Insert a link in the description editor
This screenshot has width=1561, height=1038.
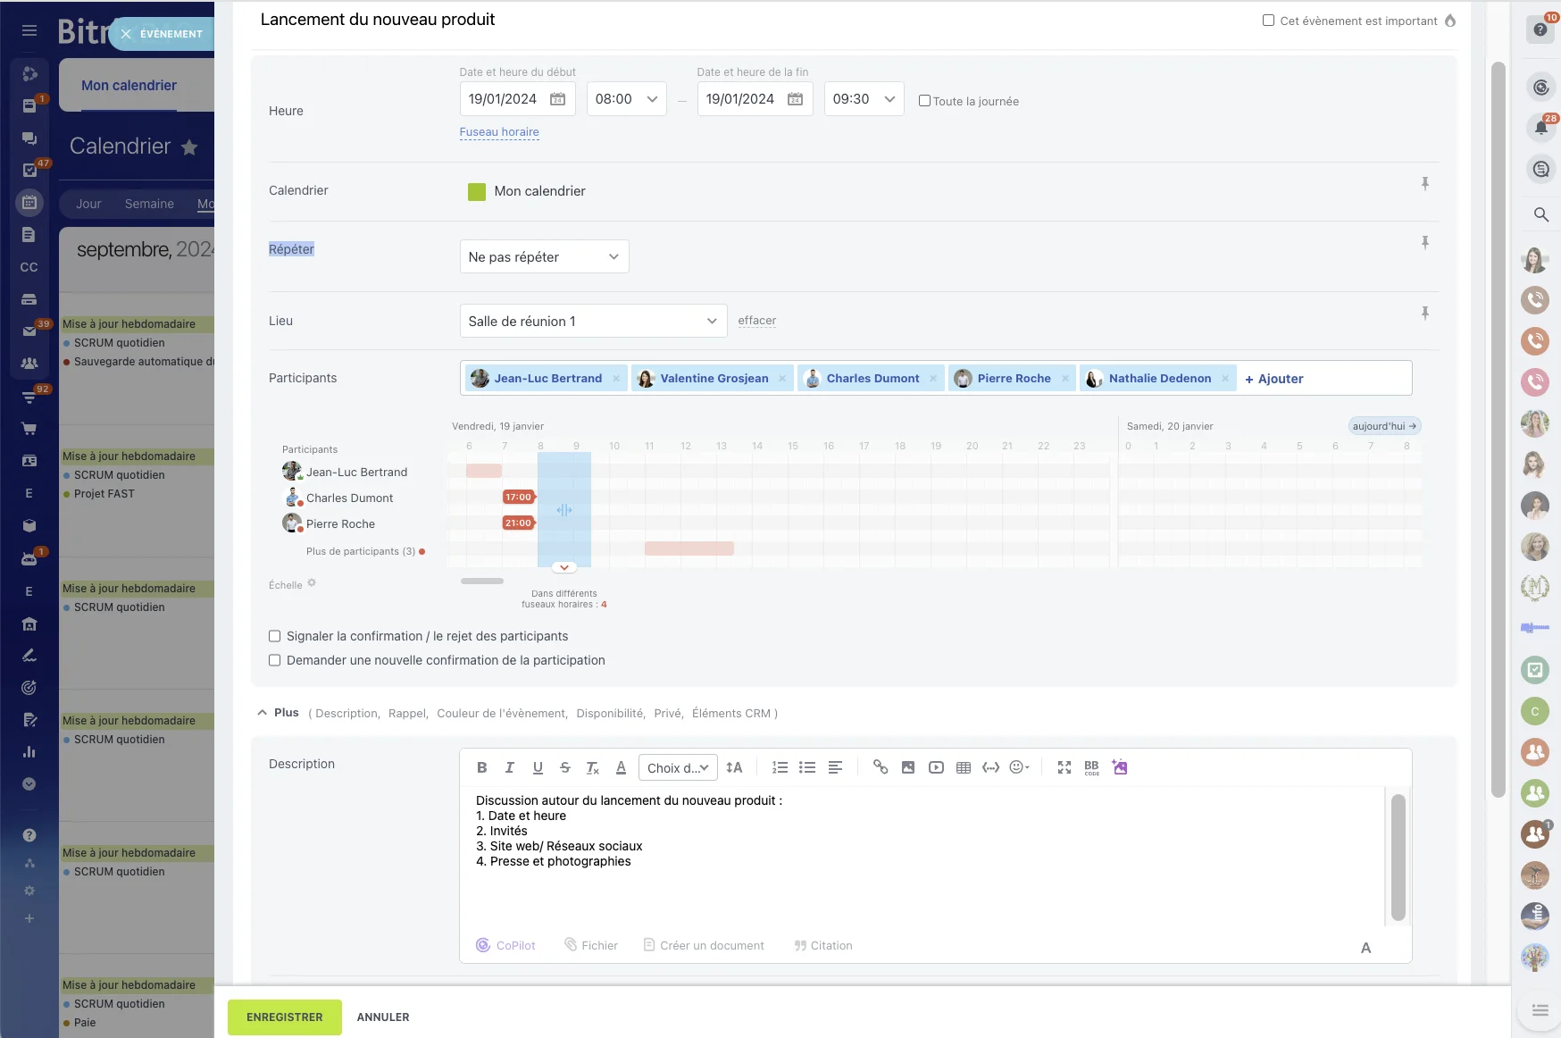click(x=881, y=767)
